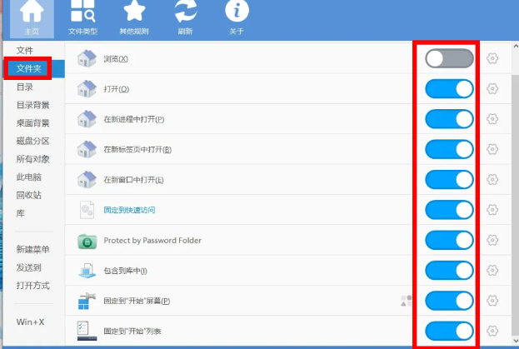519x349 pixels.
Task: Select 桌面背景 in left sidebar
Action: click(x=33, y=122)
